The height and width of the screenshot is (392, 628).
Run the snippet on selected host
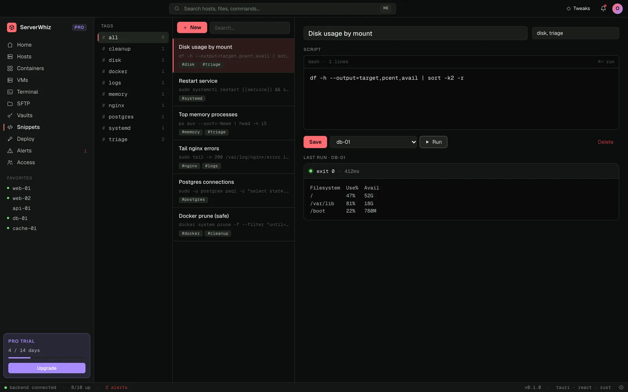tap(433, 142)
